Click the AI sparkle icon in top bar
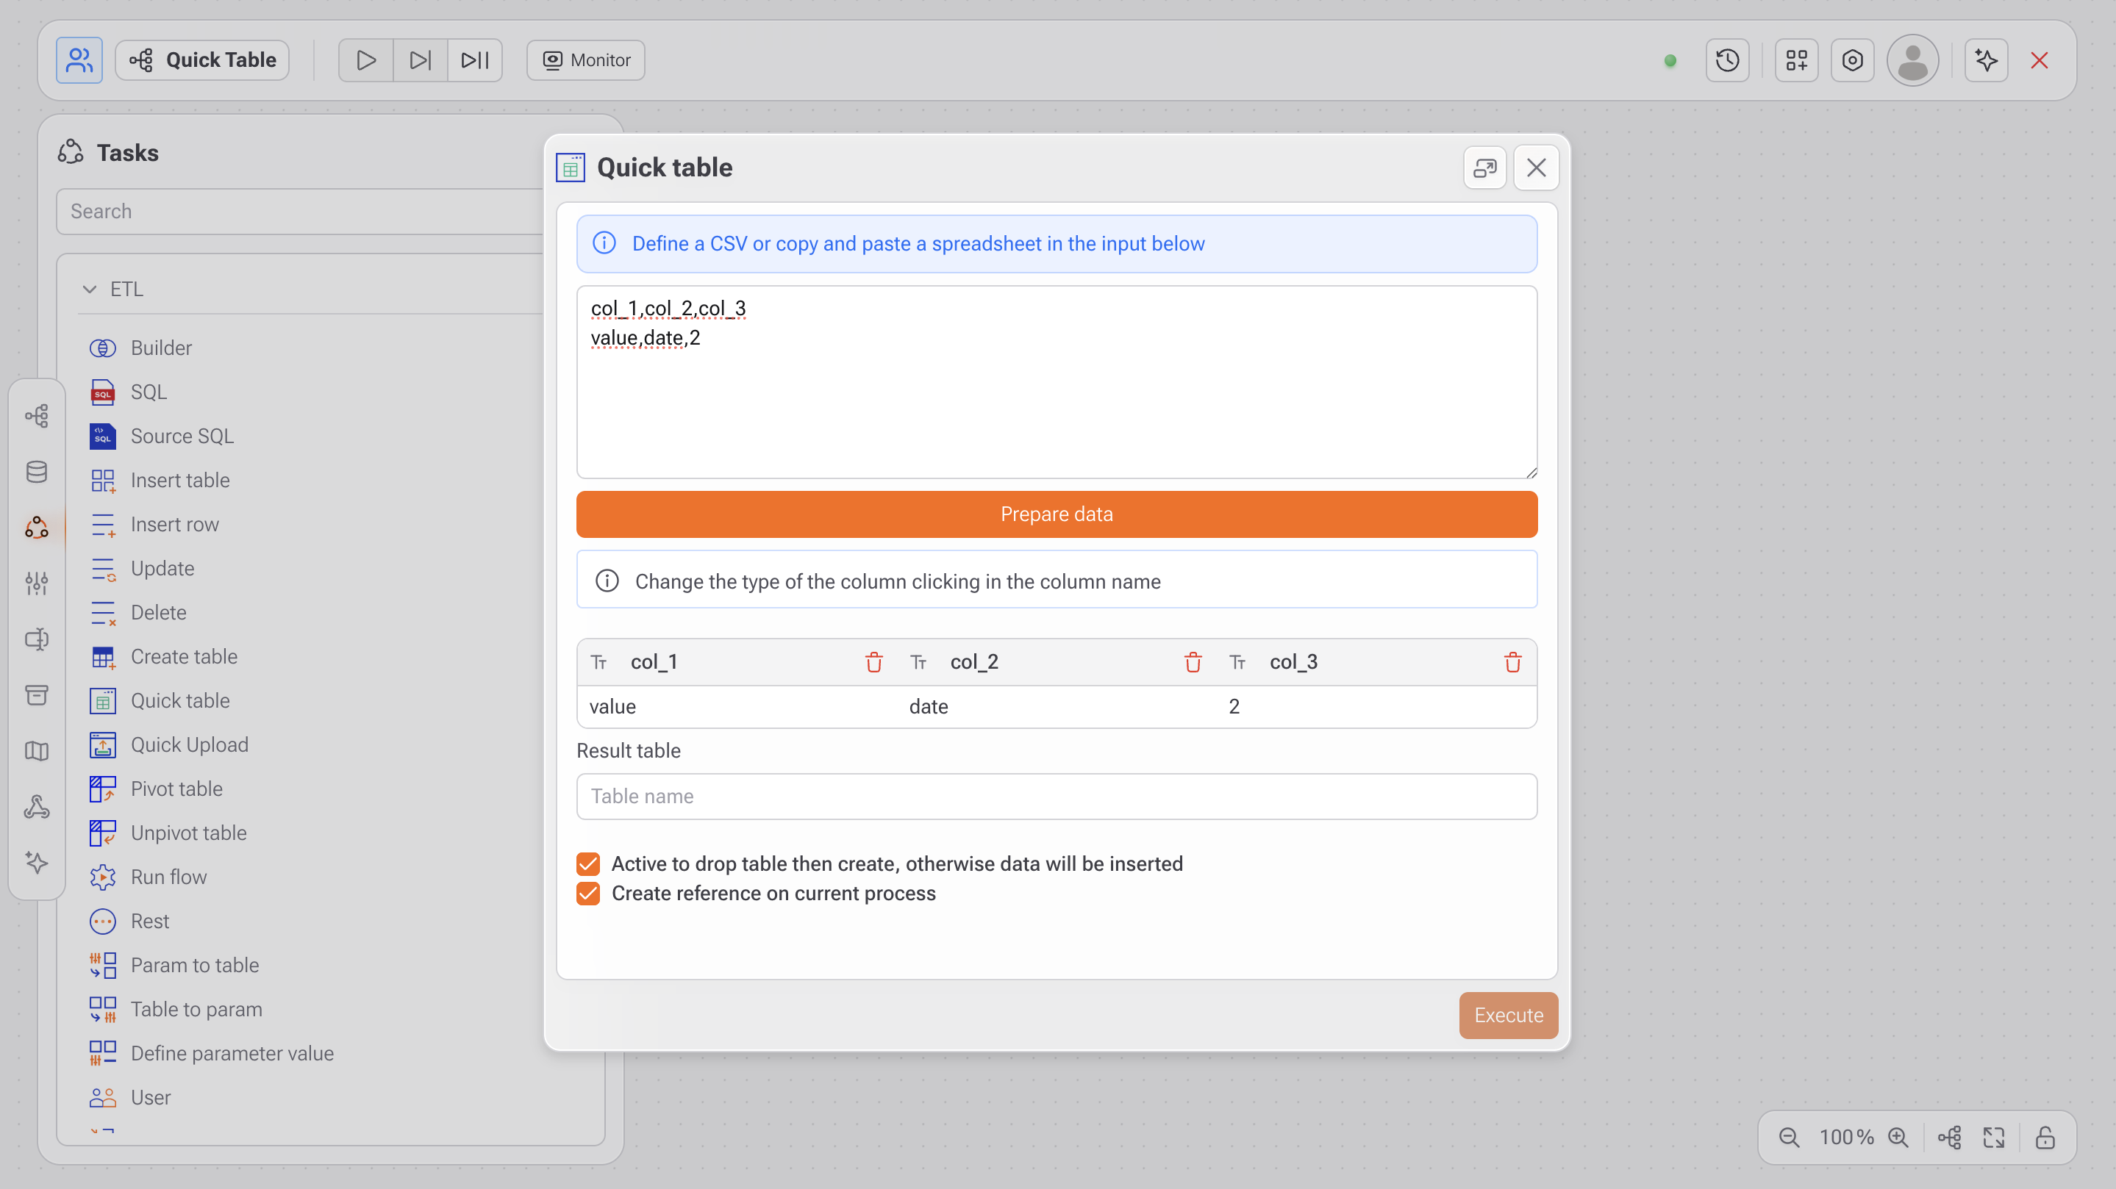 coord(1985,60)
